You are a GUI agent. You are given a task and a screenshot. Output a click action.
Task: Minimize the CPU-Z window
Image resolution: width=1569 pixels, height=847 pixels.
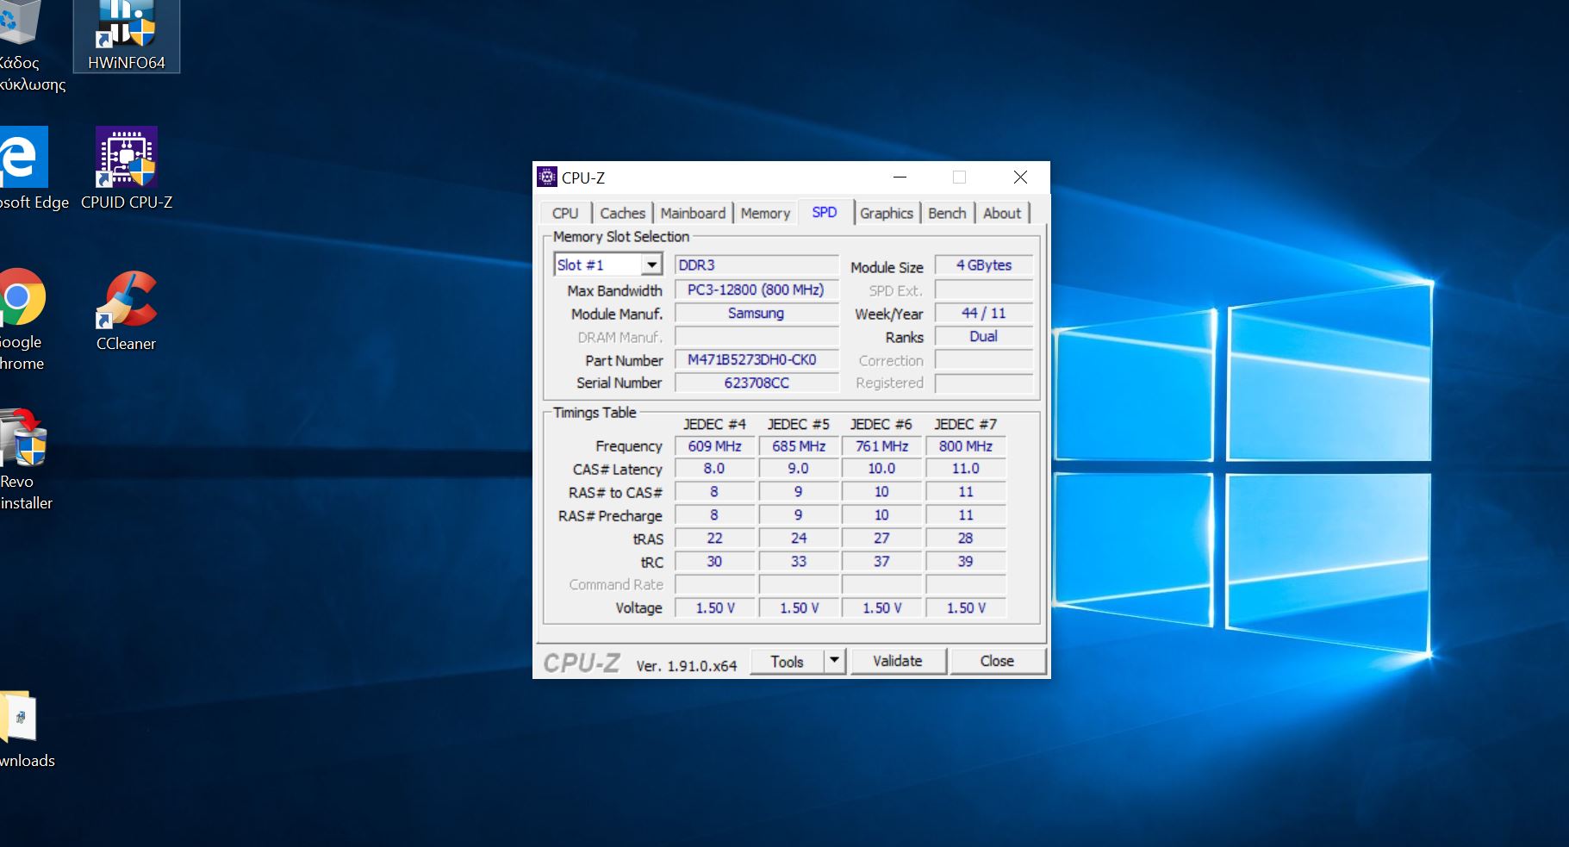pyautogui.click(x=900, y=177)
